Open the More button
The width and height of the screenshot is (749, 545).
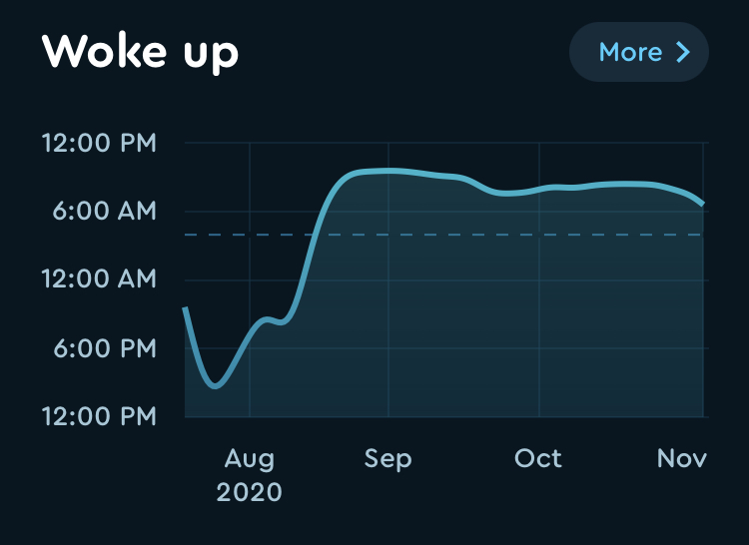(639, 52)
